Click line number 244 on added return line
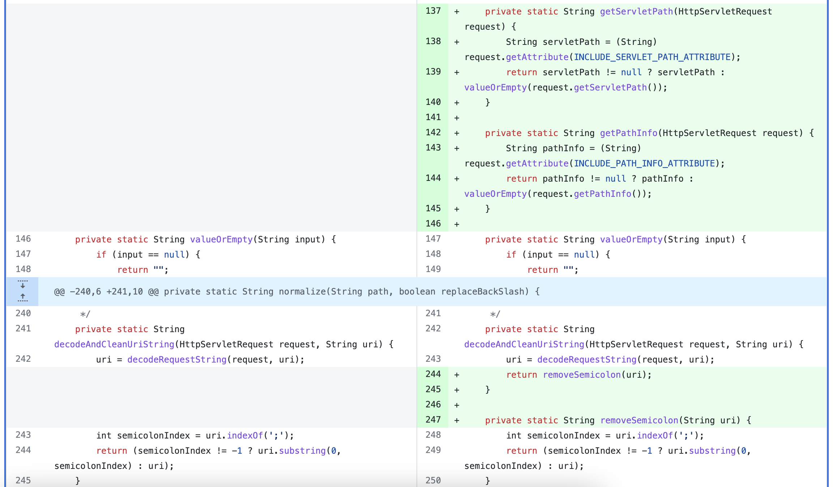This screenshot has height=487, width=833. [x=433, y=374]
